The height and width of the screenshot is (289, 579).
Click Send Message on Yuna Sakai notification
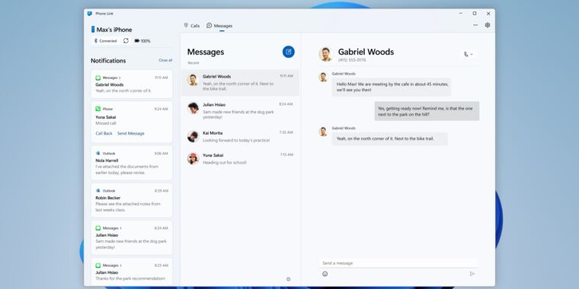pyautogui.click(x=131, y=133)
